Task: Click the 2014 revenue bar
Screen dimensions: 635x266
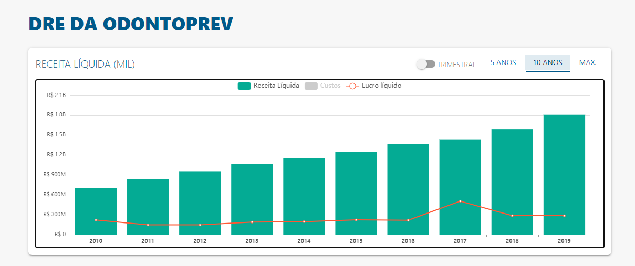Action: 304,196
